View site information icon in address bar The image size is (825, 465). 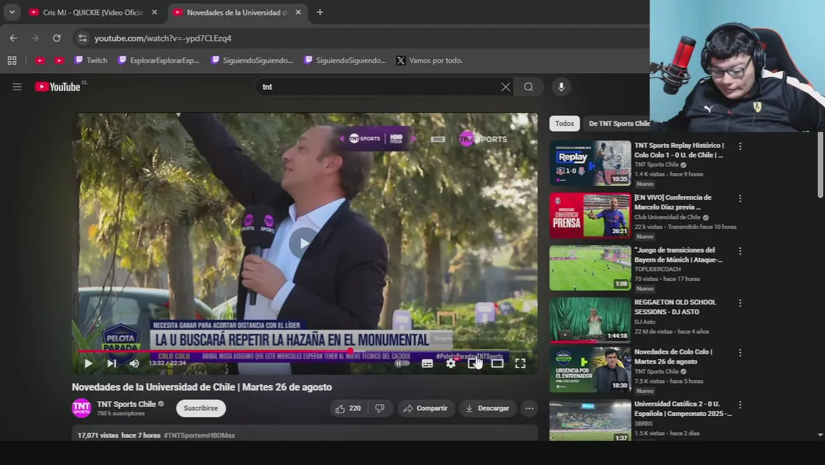click(83, 38)
